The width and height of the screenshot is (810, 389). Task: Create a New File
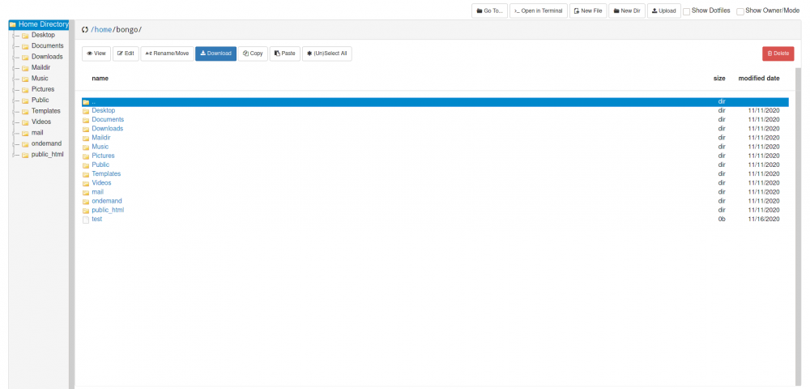[x=587, y=11]
